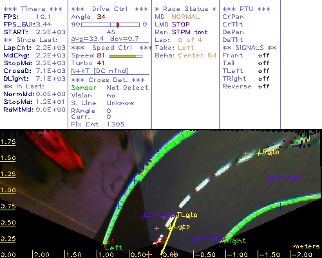This screenshot has width=322, height=258.
Task: Click the yellow Rgtp cross marker
Action: click(x=259, y=153)
